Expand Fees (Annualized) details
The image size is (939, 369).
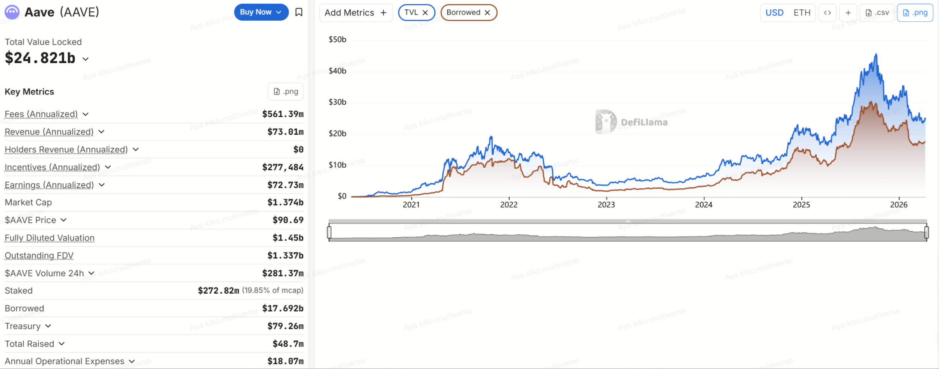[86, 114]
